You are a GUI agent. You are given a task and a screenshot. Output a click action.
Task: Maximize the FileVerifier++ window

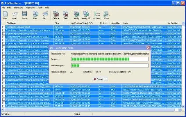coord(178,3)
